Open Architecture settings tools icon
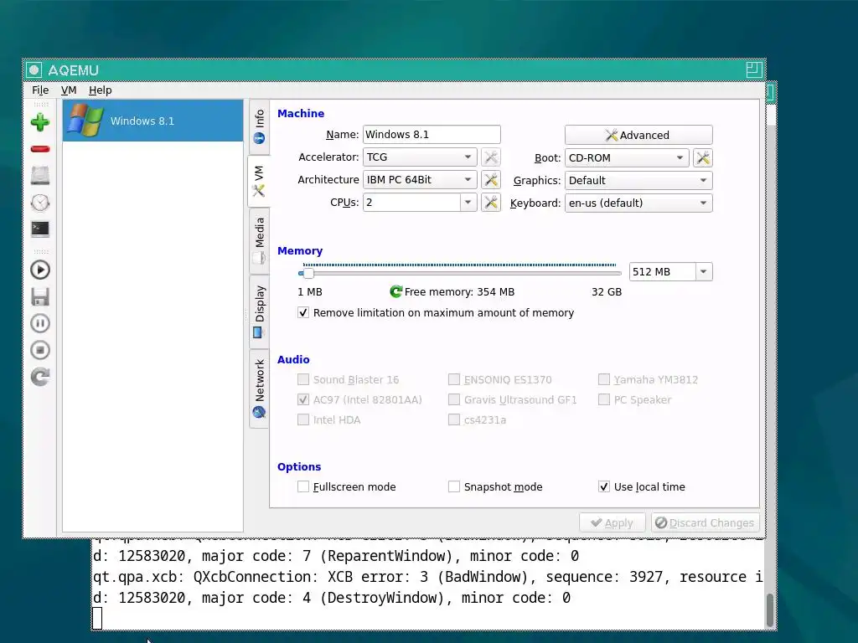Viewport: 858px width, 643px height. [x=491, y=180]
